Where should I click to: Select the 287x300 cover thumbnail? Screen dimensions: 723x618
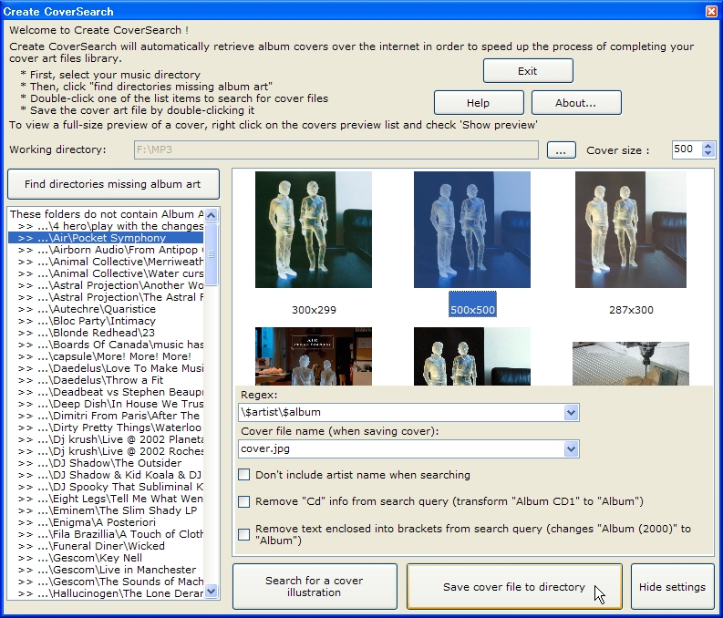pyautogui.click(x=631, y=230)
